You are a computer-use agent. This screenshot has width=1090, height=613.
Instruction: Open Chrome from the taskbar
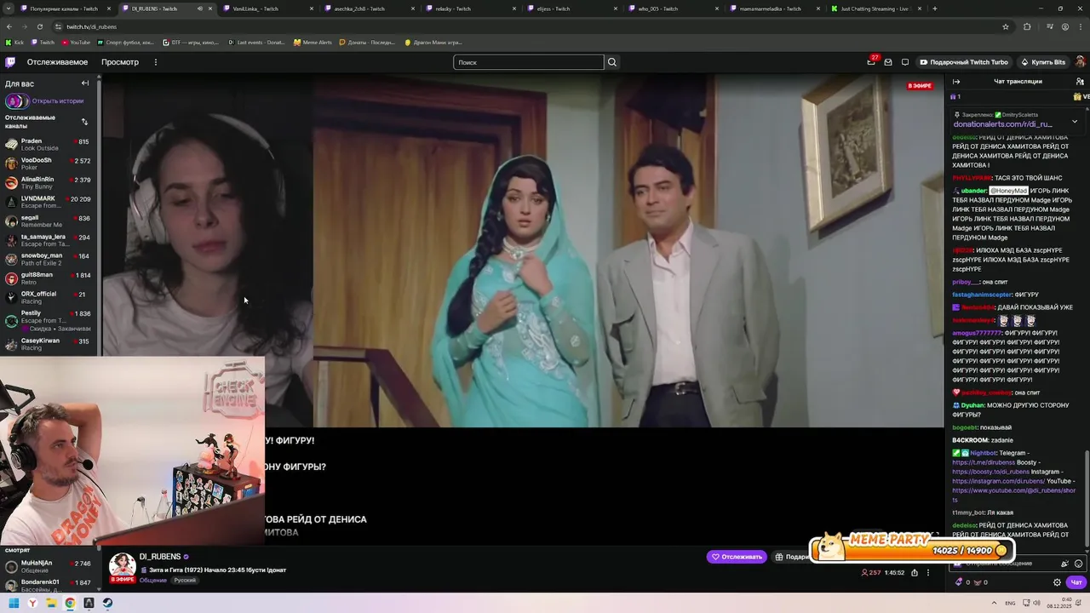(x=70, y=603)
